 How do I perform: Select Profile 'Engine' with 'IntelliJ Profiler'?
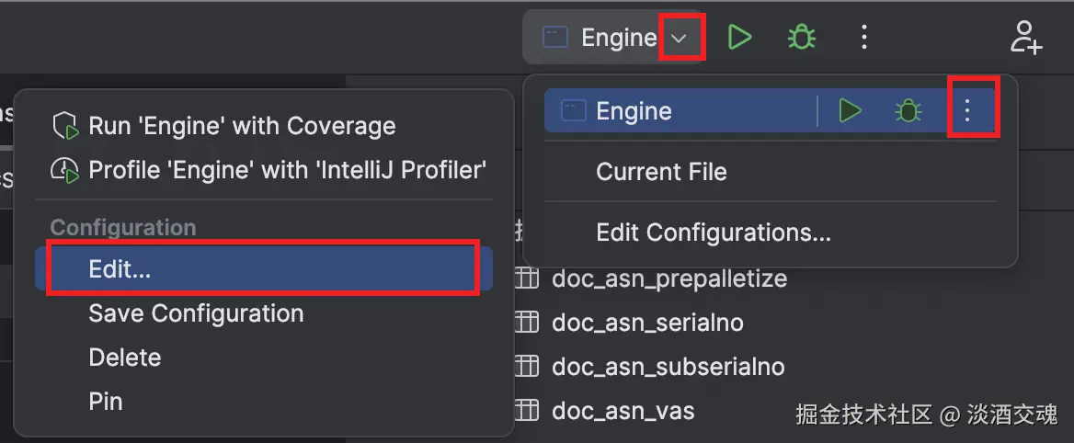click(x=286, y=170)
